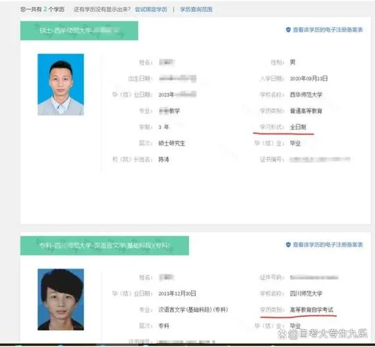This screenshot has width=375, height=347.
Task: Select the green 专科-四川师范大学 header banner
Action: click(104, 246)
